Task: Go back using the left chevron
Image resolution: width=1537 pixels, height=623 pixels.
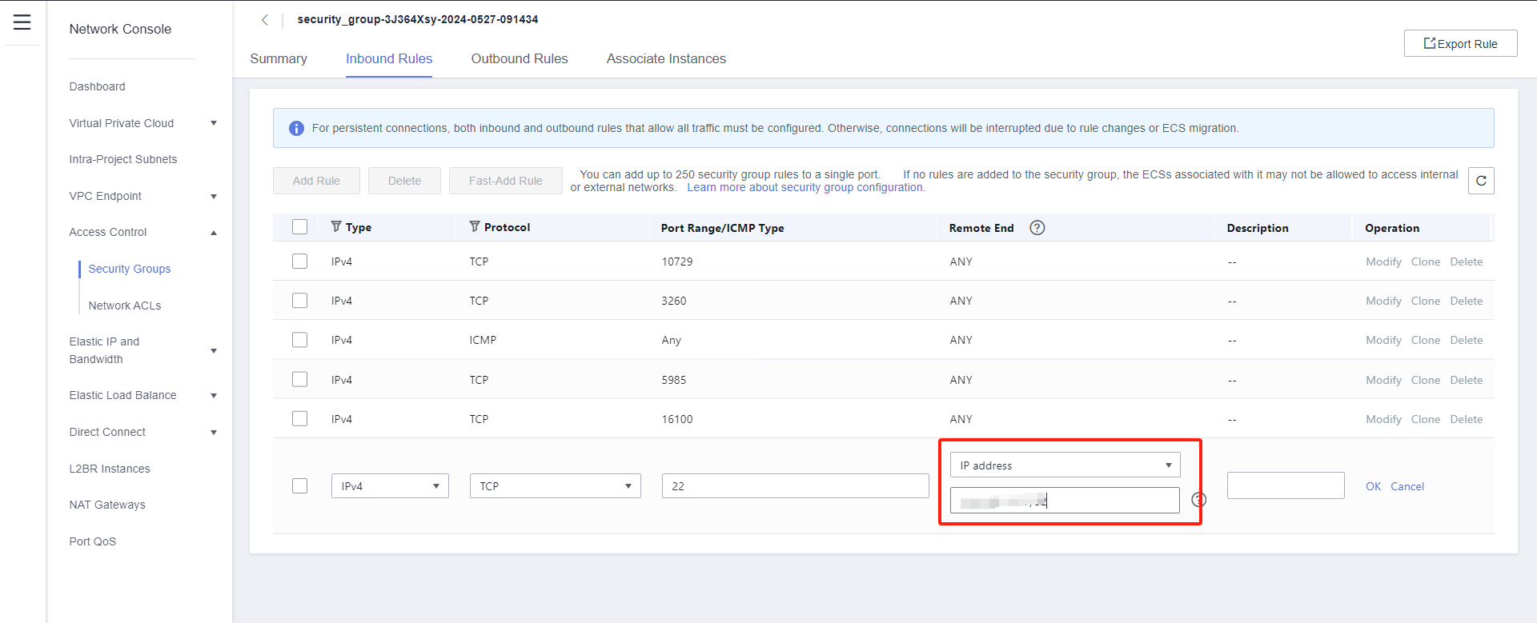Action: pos(264,20)
